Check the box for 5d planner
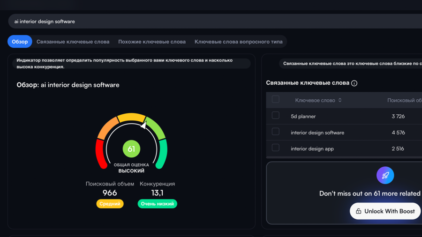Viewport: 422px width, 237px height. pos(276,115)
